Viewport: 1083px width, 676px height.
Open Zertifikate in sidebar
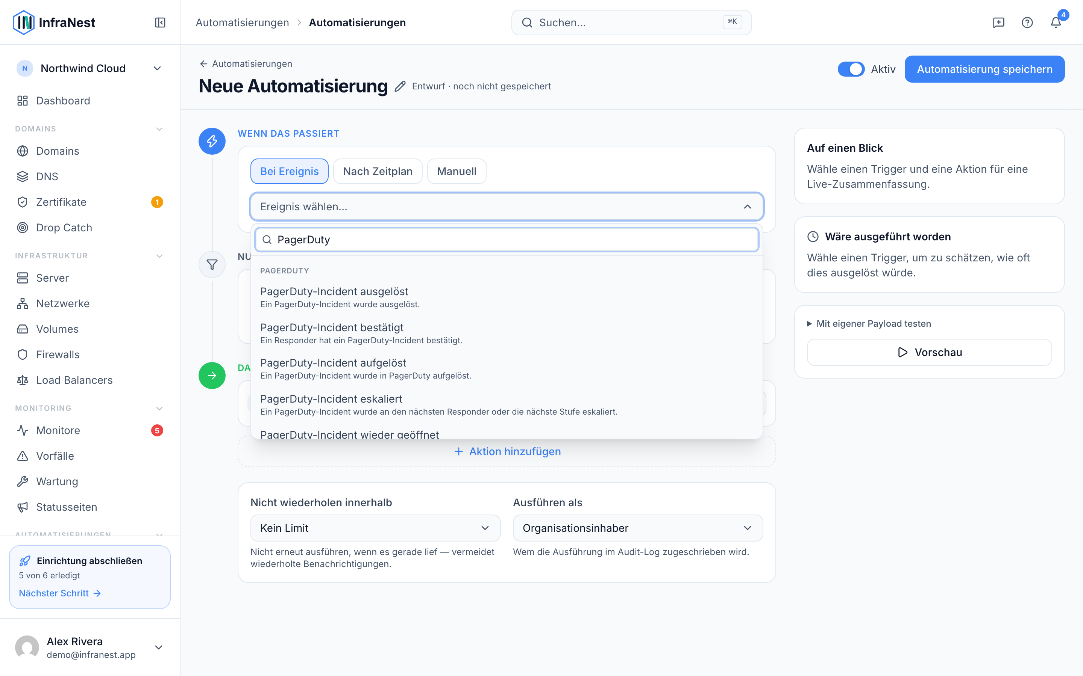tap(90, 202)
